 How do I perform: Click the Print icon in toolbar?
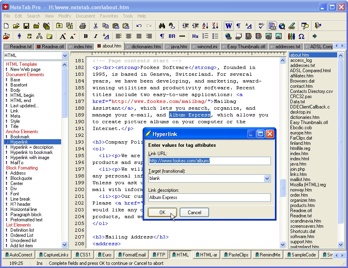click(83, 26)
